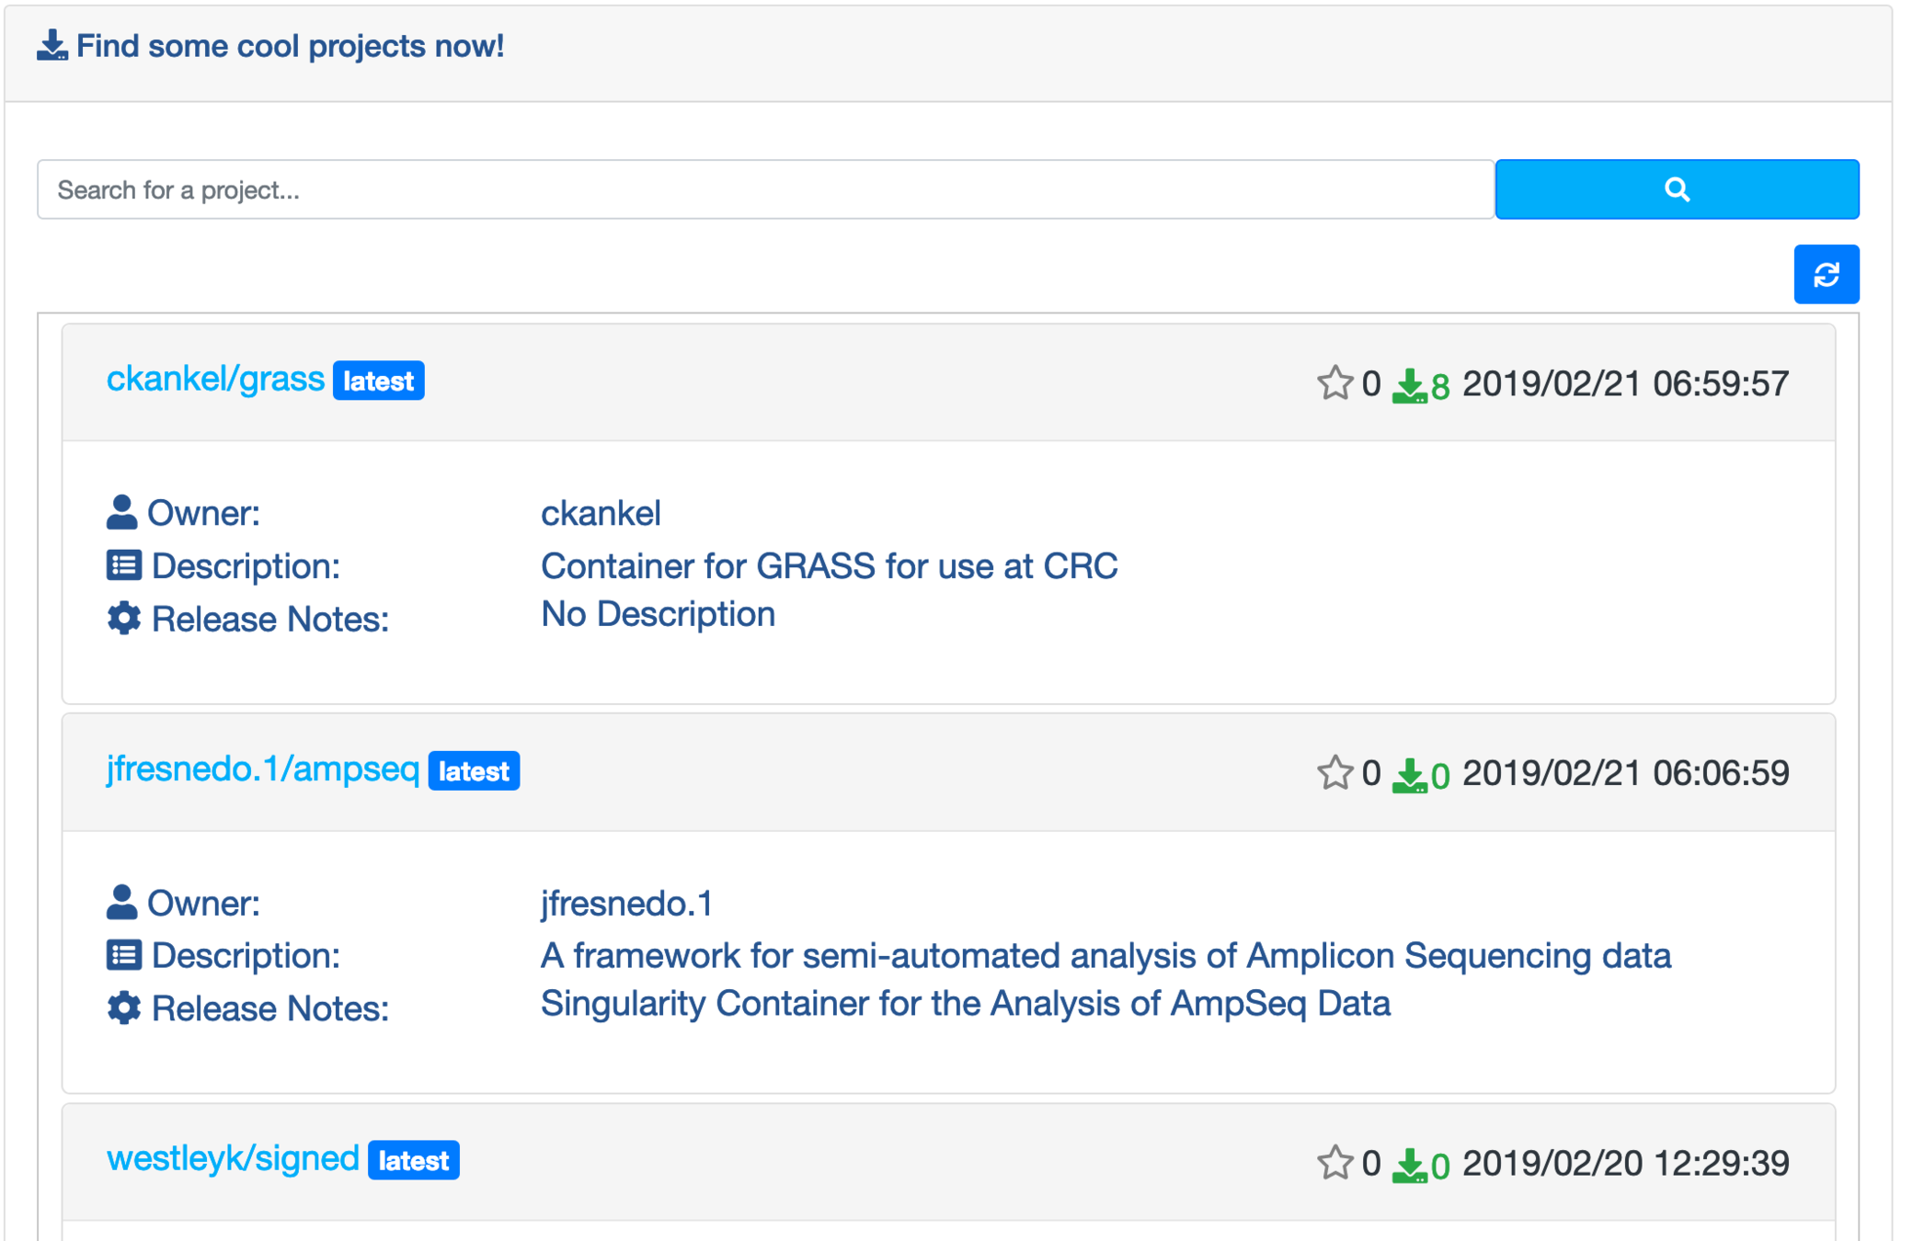Click the blue search magnifier button

click(x=1676, y=189)
